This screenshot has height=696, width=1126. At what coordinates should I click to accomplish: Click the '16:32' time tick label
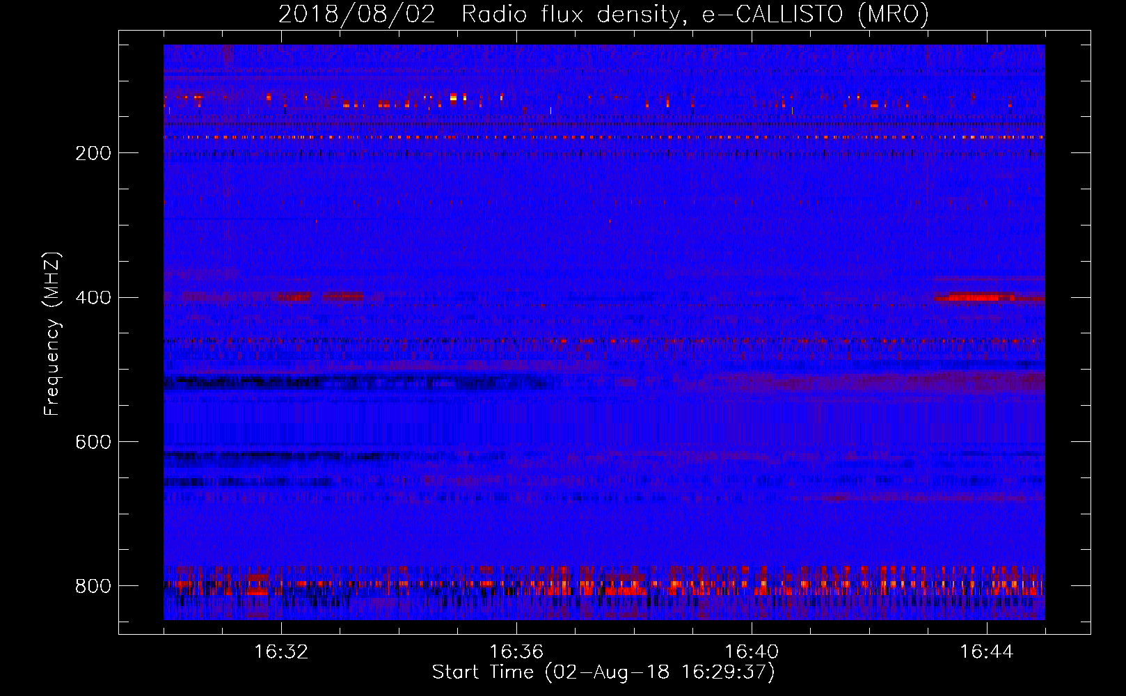tap(281, 652)
